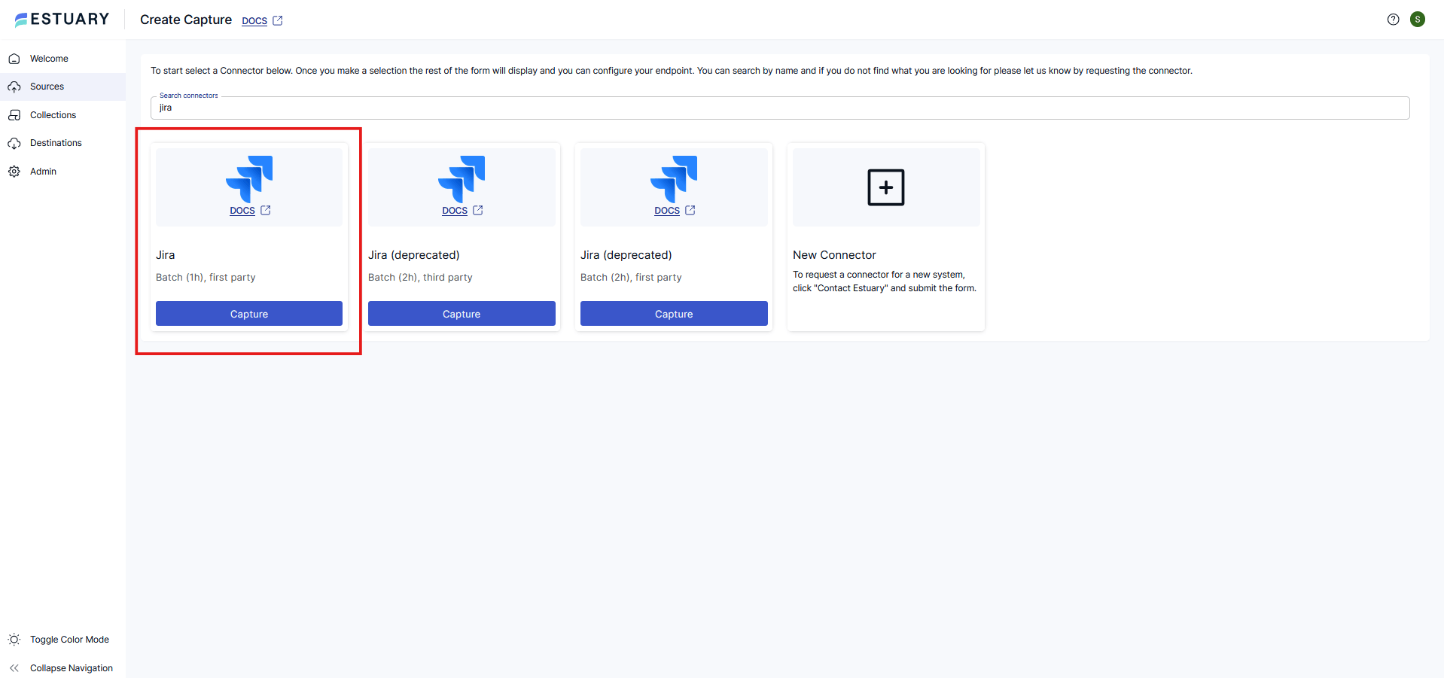The width and height of the screenshot is (1444, 678).
Task: Click the Sources cloud upload icon
Action: pos(14,87)
